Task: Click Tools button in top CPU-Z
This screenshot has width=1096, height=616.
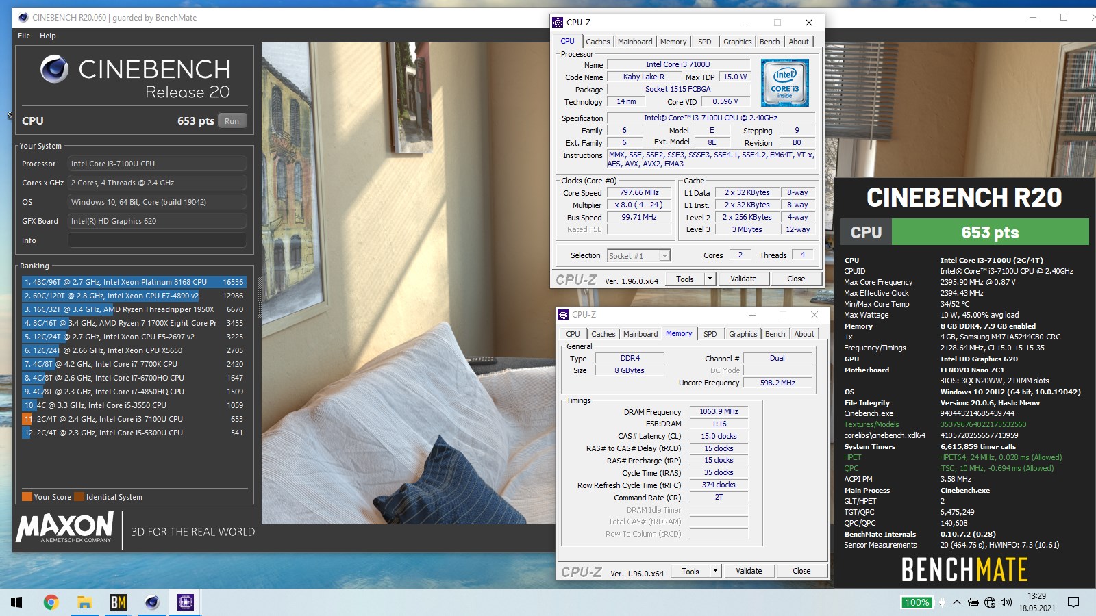Action: 685,279
